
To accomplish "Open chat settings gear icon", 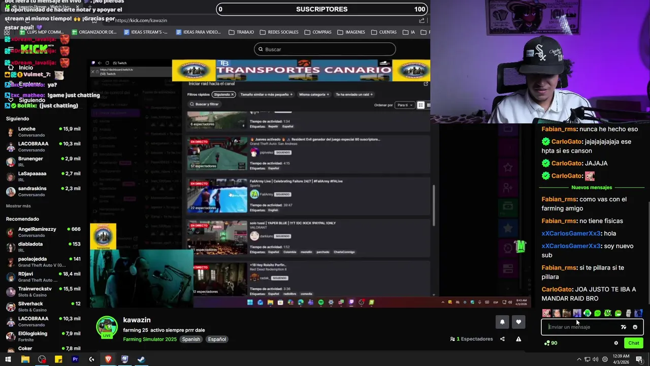I will tap(616, 343).
